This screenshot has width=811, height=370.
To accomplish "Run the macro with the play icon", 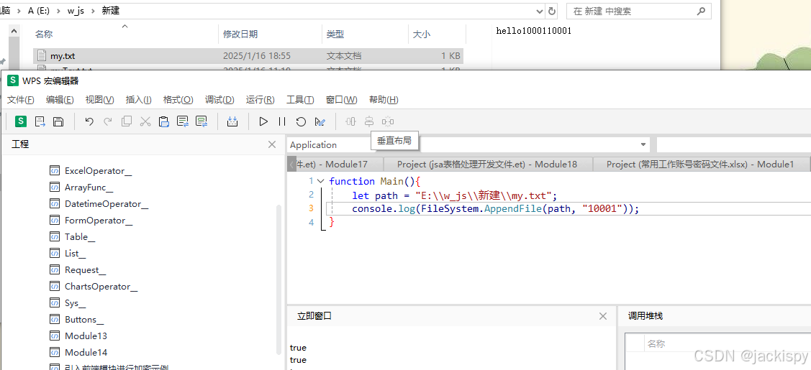I will pos(263,121).
